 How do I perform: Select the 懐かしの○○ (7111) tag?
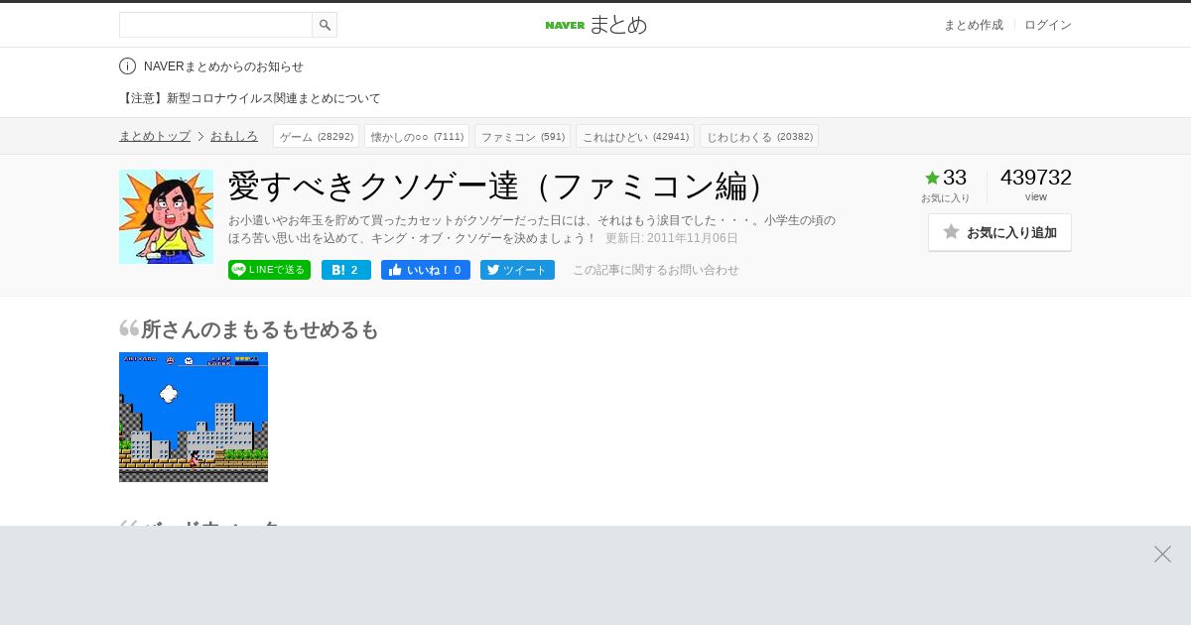click(417, 137)
